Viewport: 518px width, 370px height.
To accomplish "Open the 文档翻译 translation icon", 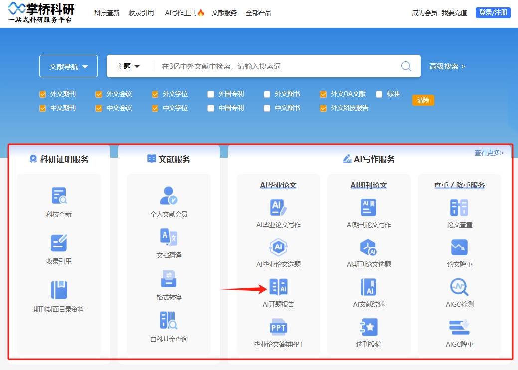I will 169,237.
